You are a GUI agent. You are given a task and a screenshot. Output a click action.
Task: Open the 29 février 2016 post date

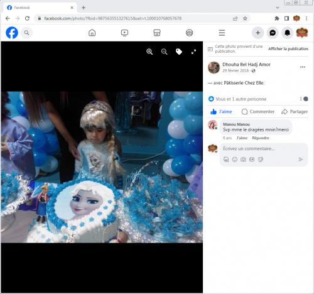click(x=235, y=71)
